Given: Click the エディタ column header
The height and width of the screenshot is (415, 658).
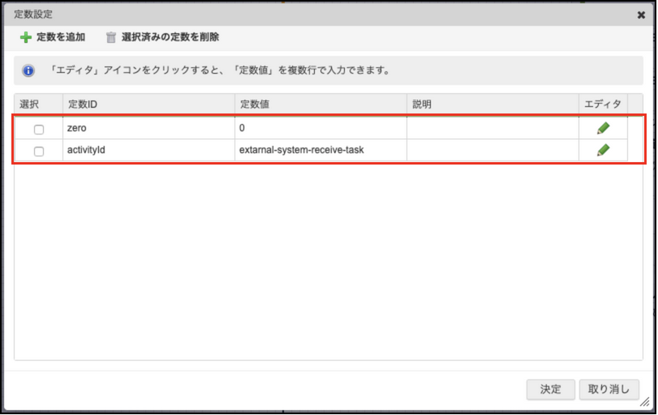Looking at the screenshot, I should (x=603, y=104).
